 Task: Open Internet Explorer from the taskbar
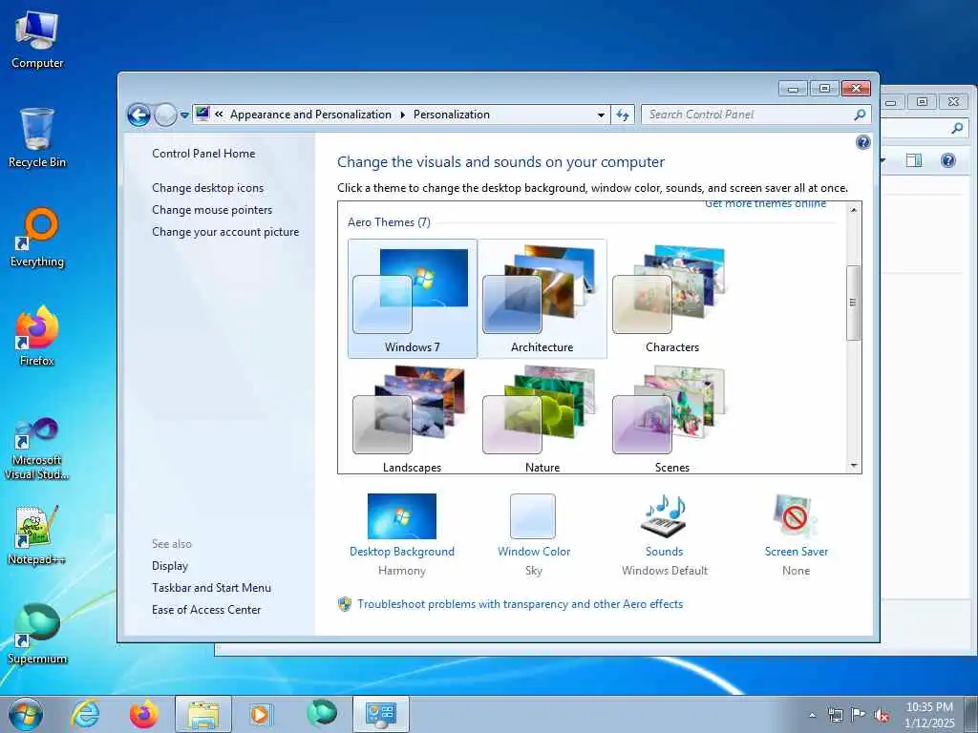[85, 714]
